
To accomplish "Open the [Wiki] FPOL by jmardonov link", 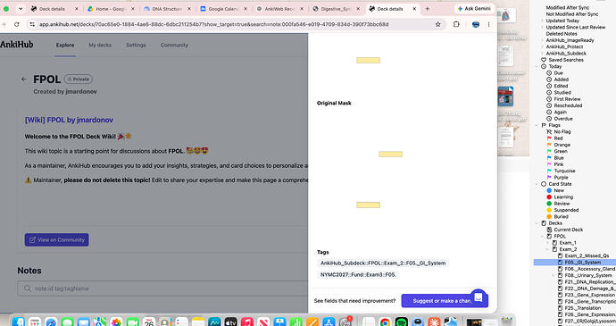I will coord(69,120).
